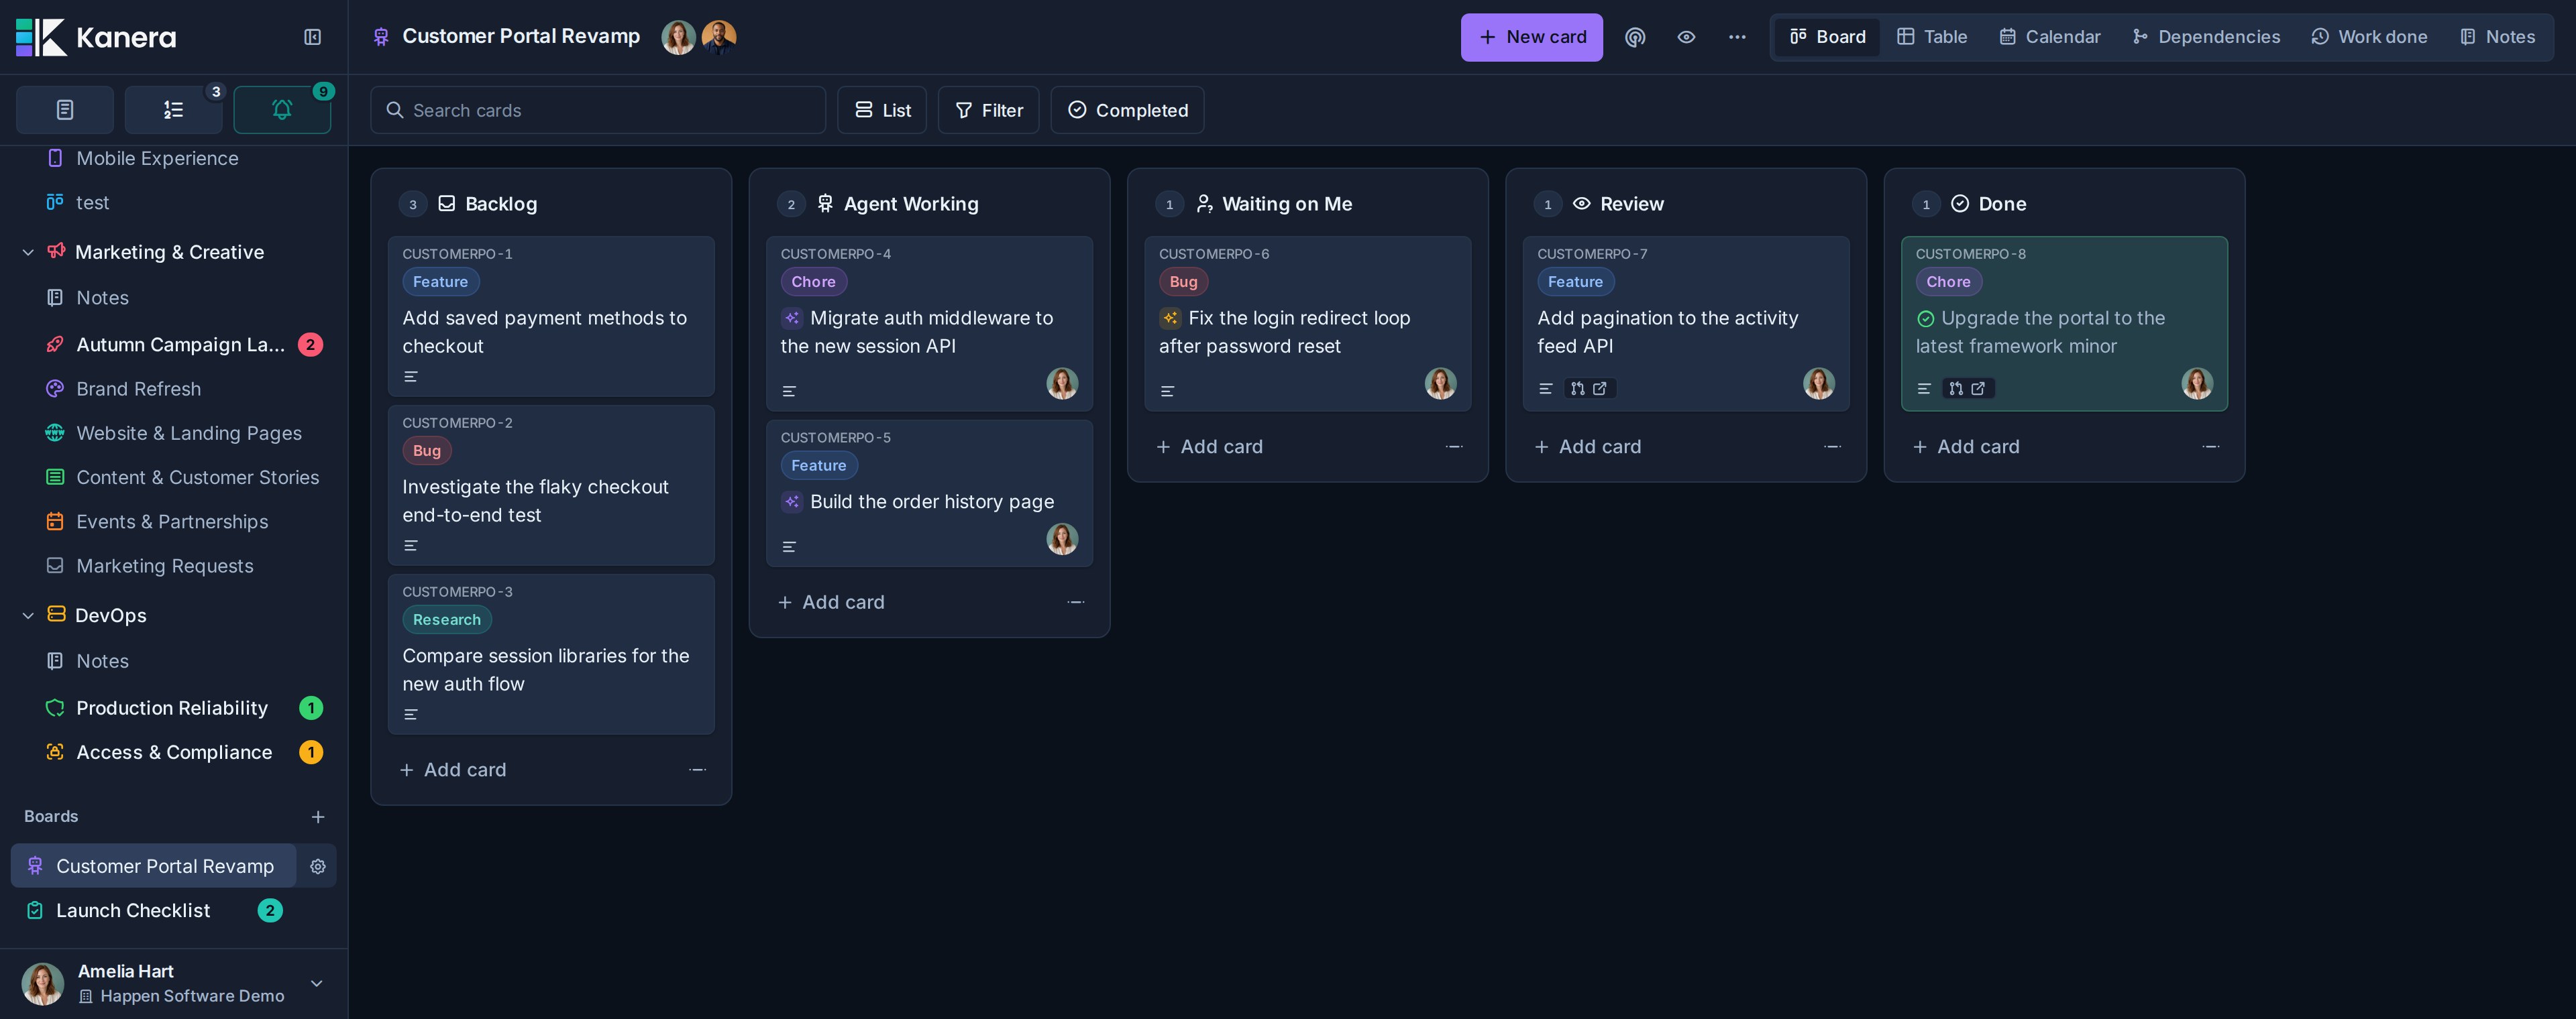This screenshot has width=2576, height=1019.
Task: Switch to the Table view tab
Action: [x=1932, y=37]
